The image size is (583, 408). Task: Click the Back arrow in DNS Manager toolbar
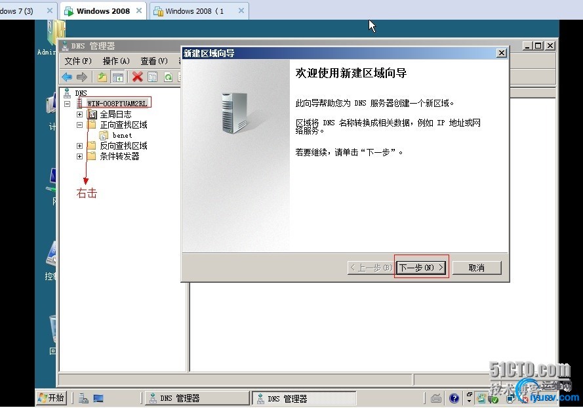click(x=67, y=77)
